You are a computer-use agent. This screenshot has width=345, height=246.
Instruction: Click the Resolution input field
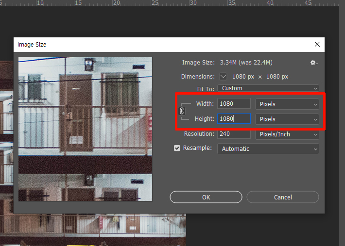234,134
